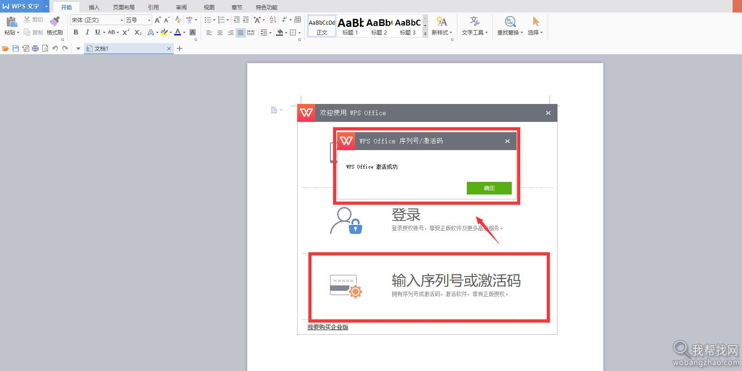Decrease font size with the A- icon

coord(167,20)
